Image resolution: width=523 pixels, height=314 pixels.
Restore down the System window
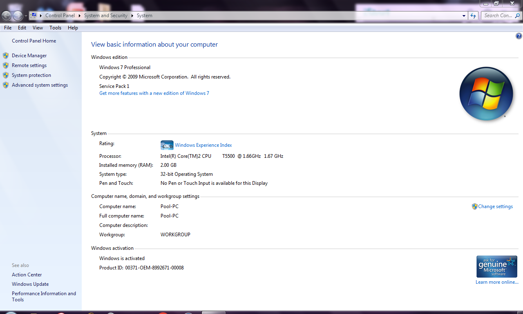496,3
